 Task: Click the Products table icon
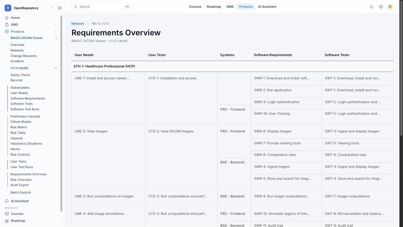(7, 32)
